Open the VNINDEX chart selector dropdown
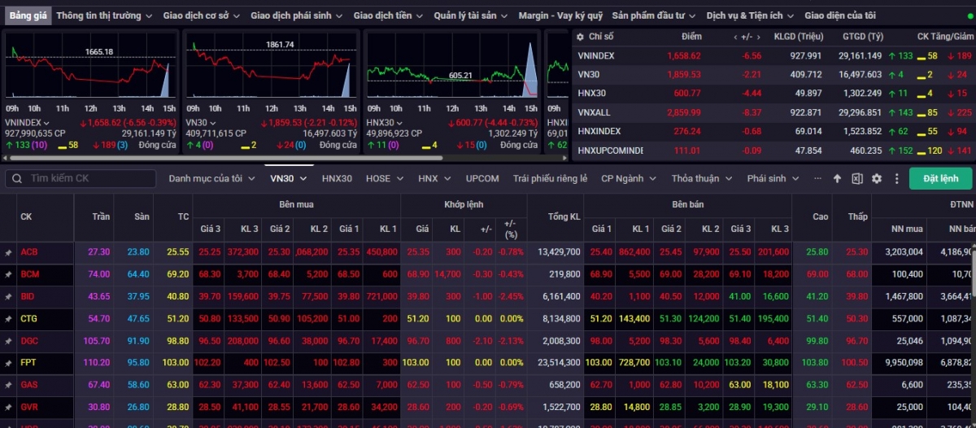Viewport: 976px width, 428px height. coord(46,123)
